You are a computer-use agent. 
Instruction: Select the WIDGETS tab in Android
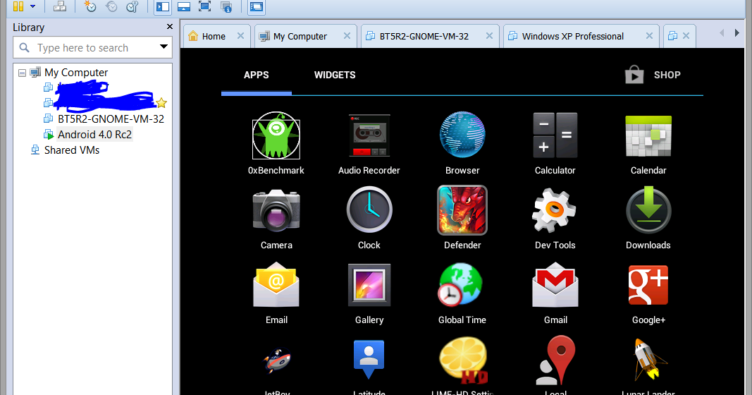(335, 75)
